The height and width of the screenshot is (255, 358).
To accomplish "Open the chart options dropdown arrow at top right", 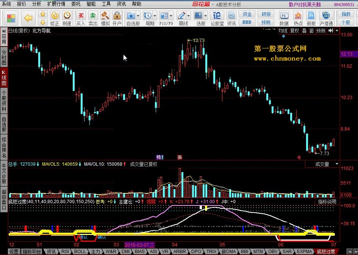I will [337, 31].
